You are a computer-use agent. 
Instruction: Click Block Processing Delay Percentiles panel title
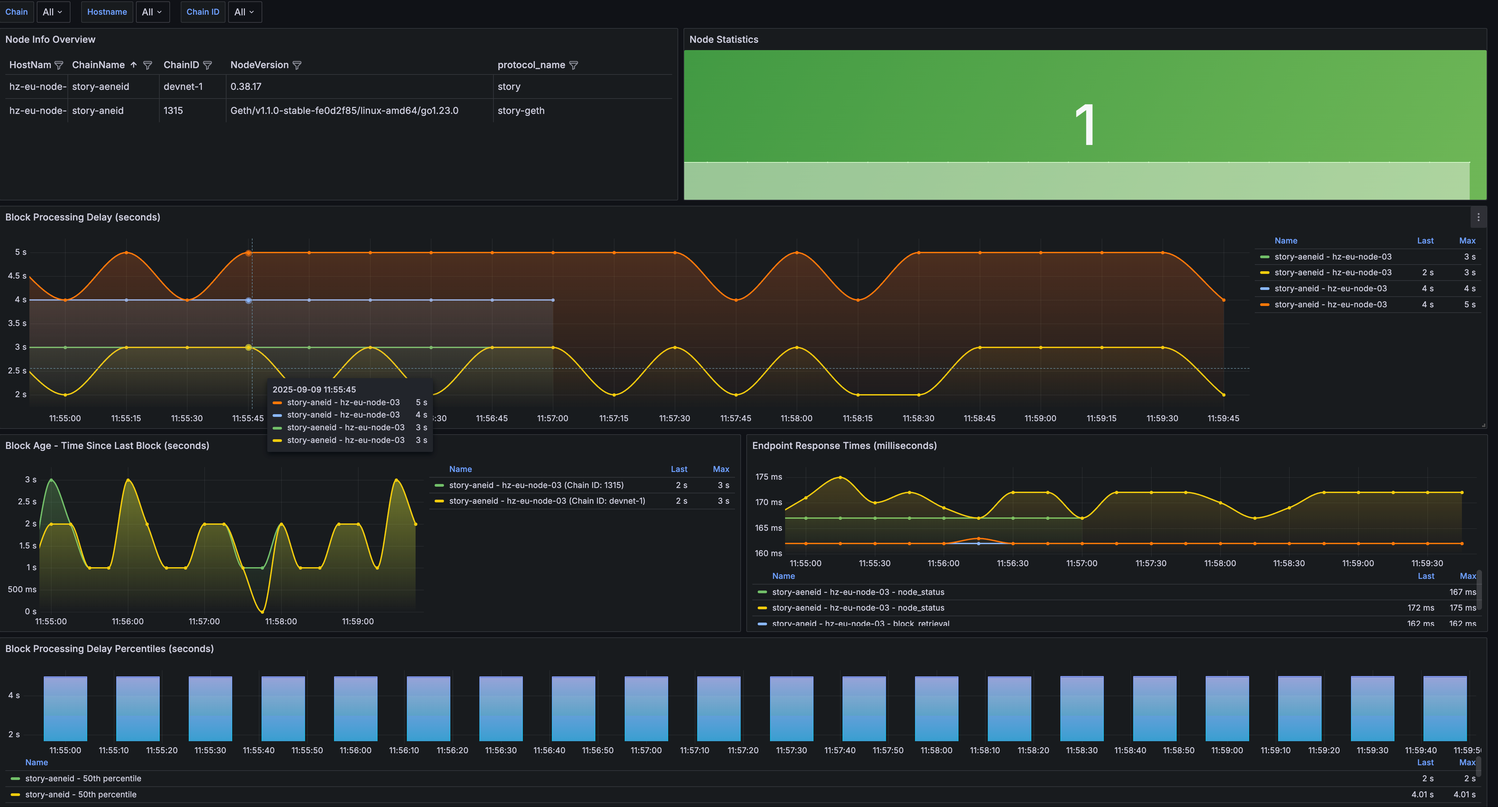click(x=109, y=649)
